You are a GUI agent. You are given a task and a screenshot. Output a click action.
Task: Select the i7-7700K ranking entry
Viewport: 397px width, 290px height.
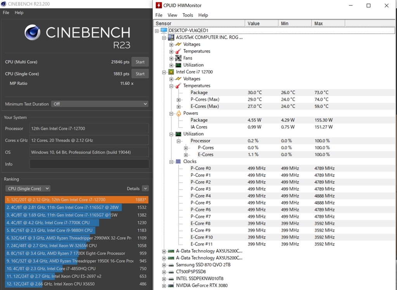pyautogui.click(x=76, y=223)
